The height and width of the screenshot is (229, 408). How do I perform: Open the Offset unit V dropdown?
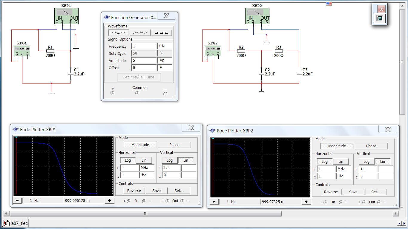point(165,68)
